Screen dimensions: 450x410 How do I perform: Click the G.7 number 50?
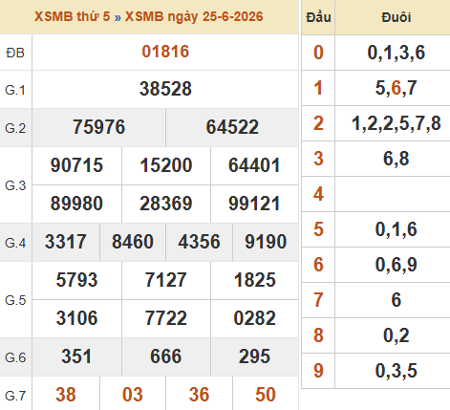[x=266, y=395]
